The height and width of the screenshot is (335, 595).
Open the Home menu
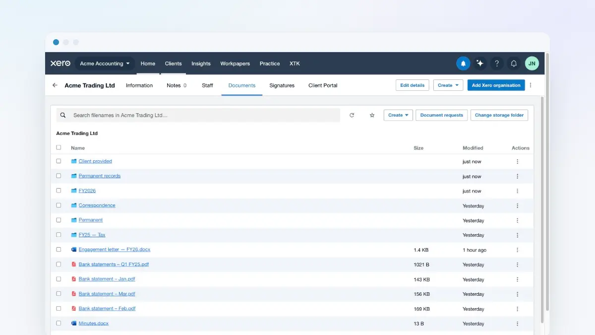coord(148,64)
